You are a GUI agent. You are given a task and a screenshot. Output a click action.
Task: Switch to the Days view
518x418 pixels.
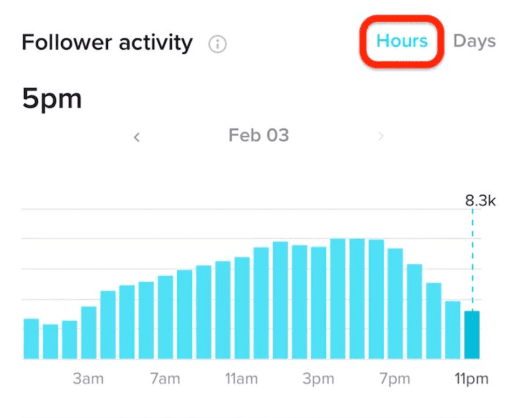474,42
